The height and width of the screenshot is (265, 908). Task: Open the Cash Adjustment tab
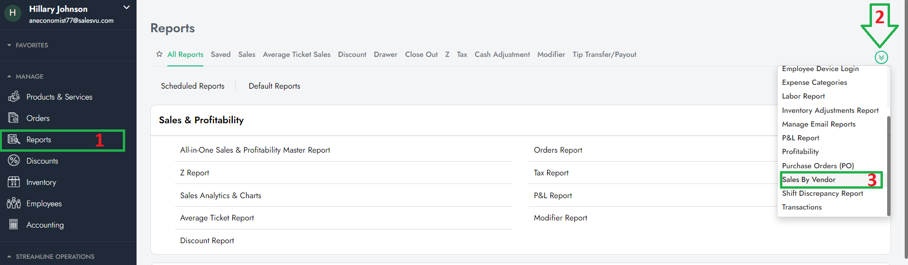coord(502,55)
